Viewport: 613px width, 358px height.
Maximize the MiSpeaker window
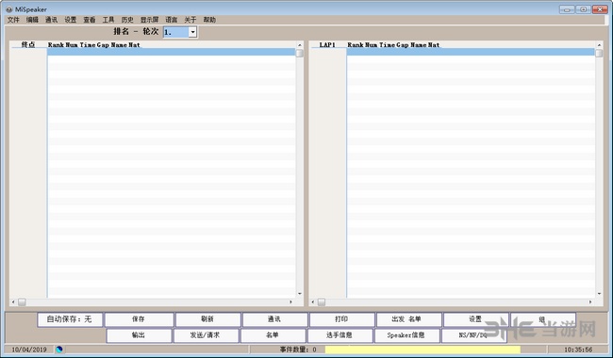[x=583, y=9]
